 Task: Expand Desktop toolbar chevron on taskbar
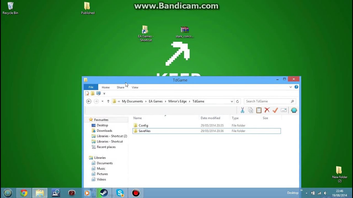[x=301, y=190]
